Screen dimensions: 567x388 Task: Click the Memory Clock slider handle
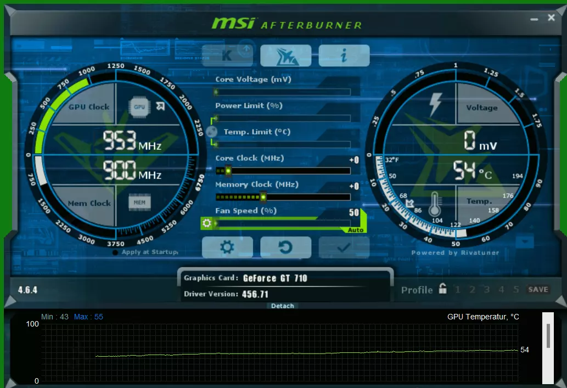[263, 197]
